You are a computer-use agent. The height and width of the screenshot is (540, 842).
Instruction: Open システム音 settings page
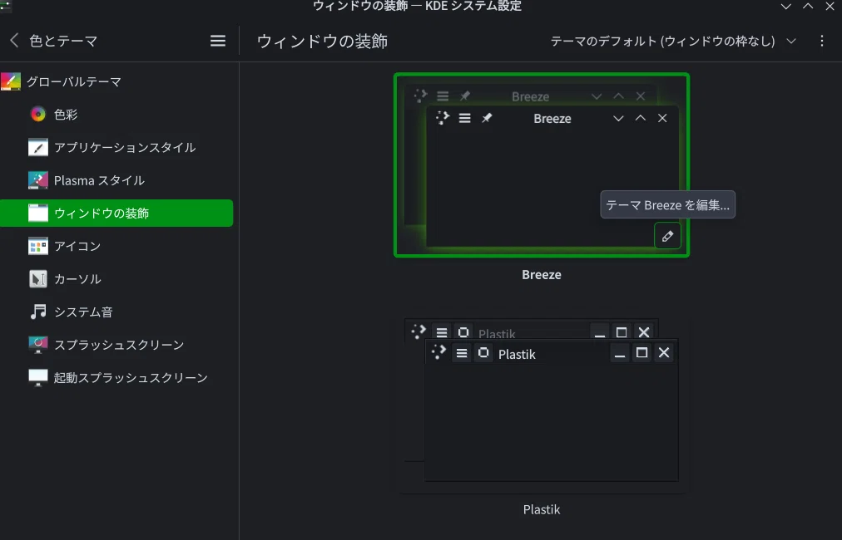point(116,312)
